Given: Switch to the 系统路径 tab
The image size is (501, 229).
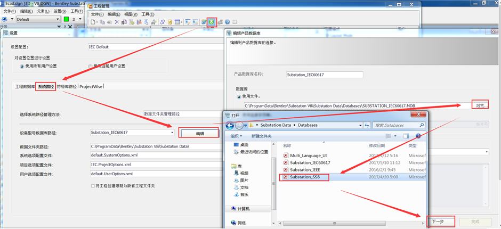Looking at the screenshot, I should coord(46,87).
